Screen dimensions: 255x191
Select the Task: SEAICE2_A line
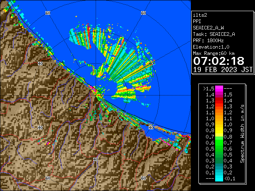tap(214, 34)
